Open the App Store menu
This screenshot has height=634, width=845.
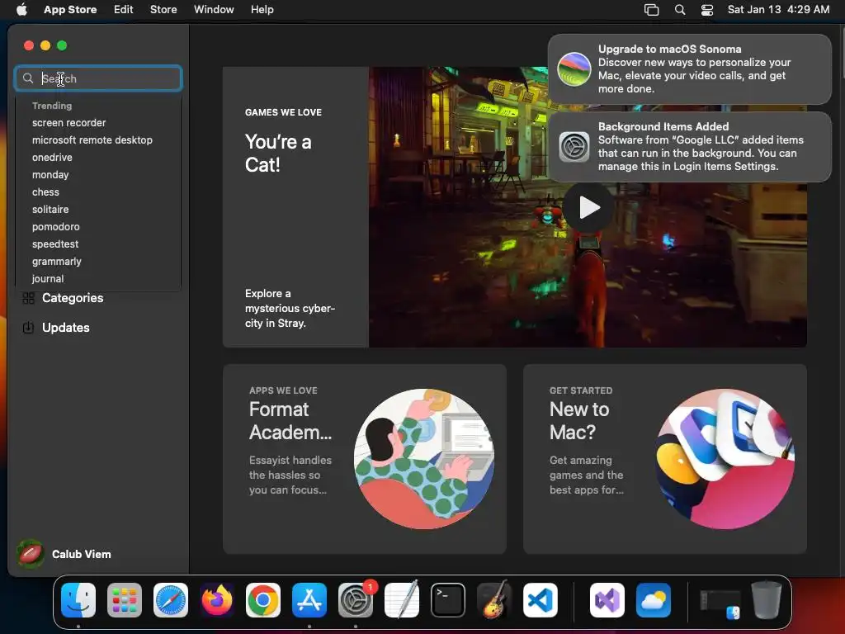point(70,10)
